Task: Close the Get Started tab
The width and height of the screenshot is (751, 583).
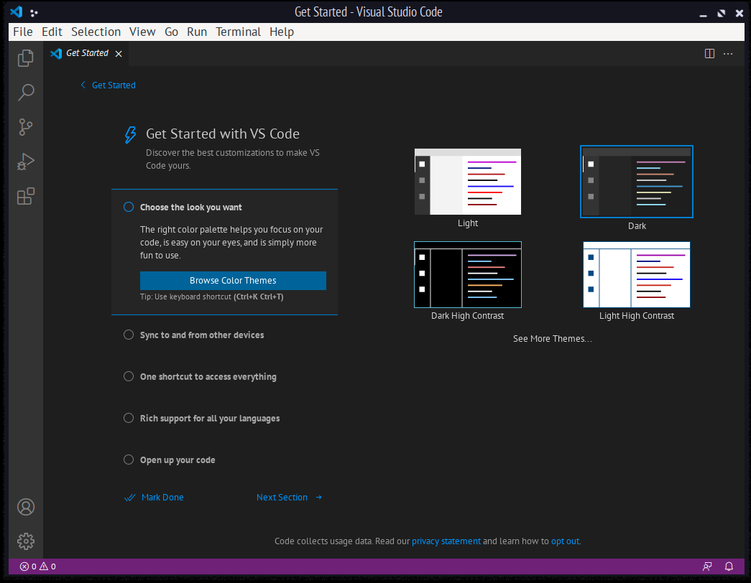Action: click(119, 54)
